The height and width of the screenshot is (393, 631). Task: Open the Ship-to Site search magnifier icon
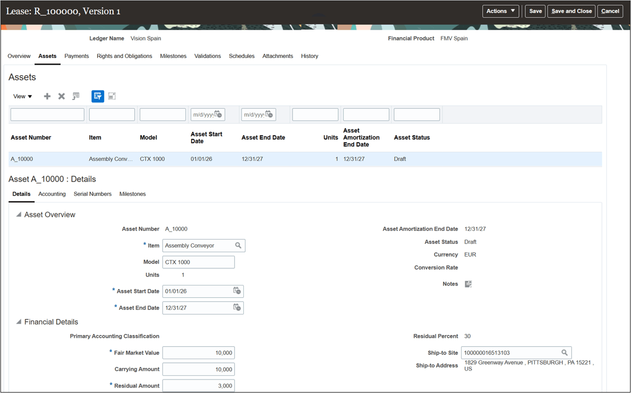tap(565, 352)
